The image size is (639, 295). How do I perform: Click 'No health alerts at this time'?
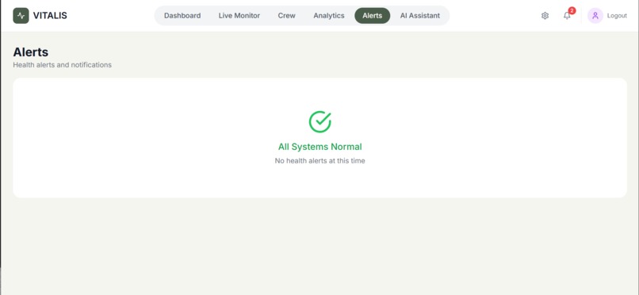pyautogui.click(x=320, y=161)
